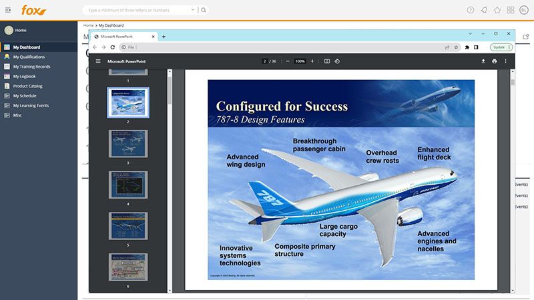Screen dimensions: 534x300
Task: Open My Qualifications in the sidebar
Action: tap(29, 57)
